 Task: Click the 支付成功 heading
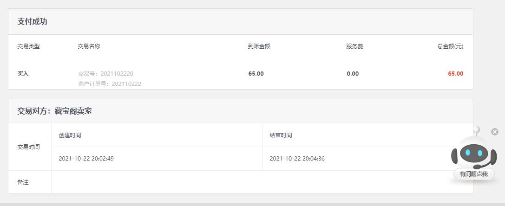tap(32, 21)
